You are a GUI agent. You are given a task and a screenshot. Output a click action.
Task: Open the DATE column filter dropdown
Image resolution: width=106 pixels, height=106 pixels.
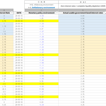click(x=23, y=13)
